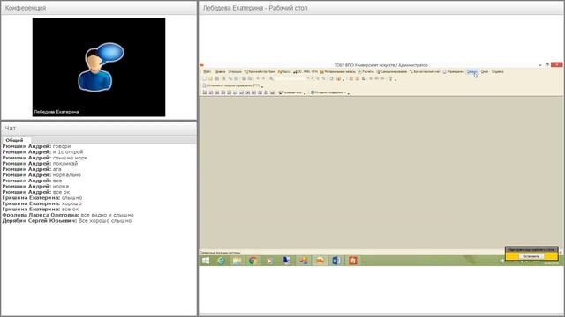Open the Санкционирование menu
Viewport: 565px width, 317px height.
pos(391,72)
